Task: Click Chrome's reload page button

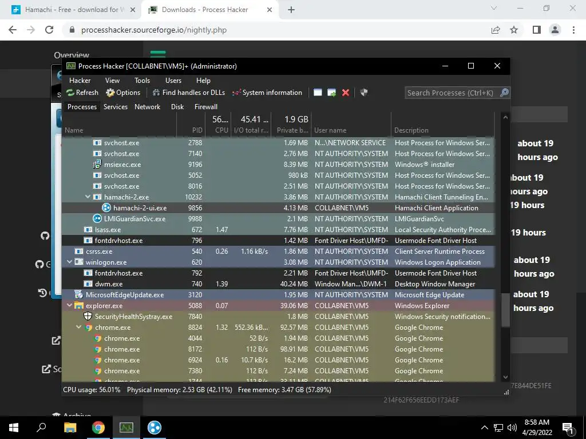Action: click(49, 30)
